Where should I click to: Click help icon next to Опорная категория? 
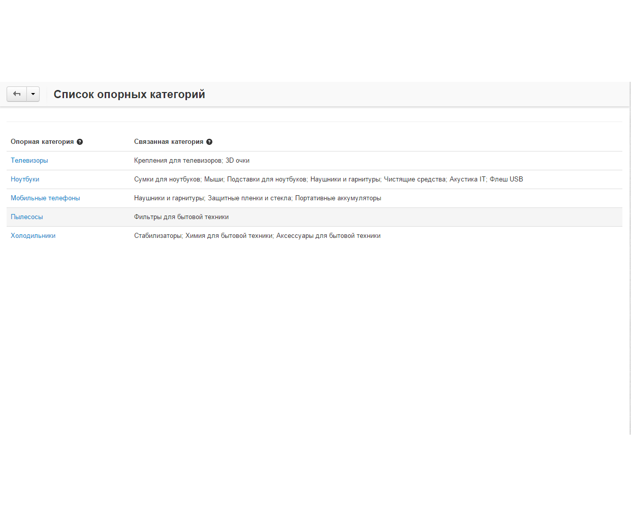click(80, 142)
